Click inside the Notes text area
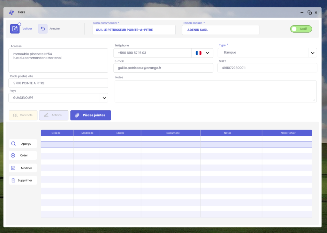Viewport: 327px width, 233px height. pos(216,91)
